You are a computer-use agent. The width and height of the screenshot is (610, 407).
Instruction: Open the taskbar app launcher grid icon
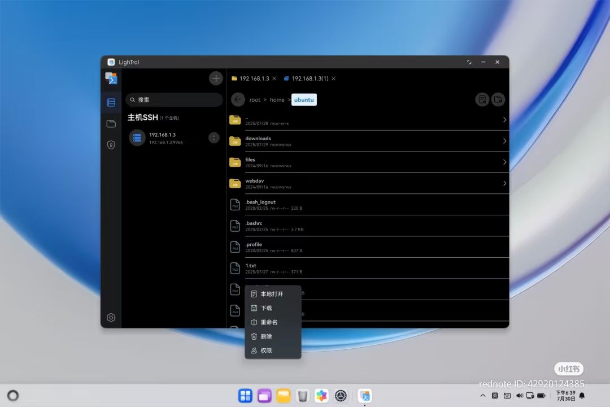pyautogui.click(x=245, y=396)
